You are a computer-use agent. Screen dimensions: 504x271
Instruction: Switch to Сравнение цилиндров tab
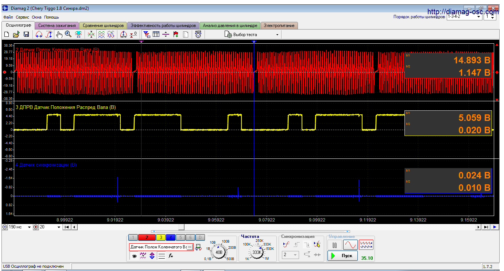[103, 25]
